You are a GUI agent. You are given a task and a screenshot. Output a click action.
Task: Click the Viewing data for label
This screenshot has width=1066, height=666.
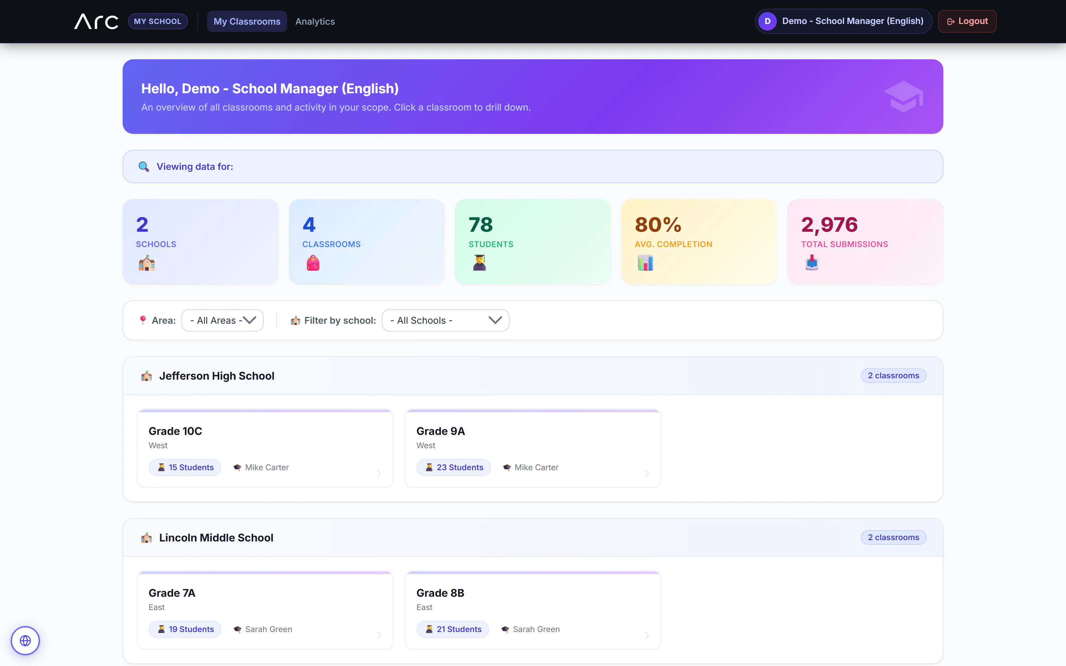pos(195,166)
